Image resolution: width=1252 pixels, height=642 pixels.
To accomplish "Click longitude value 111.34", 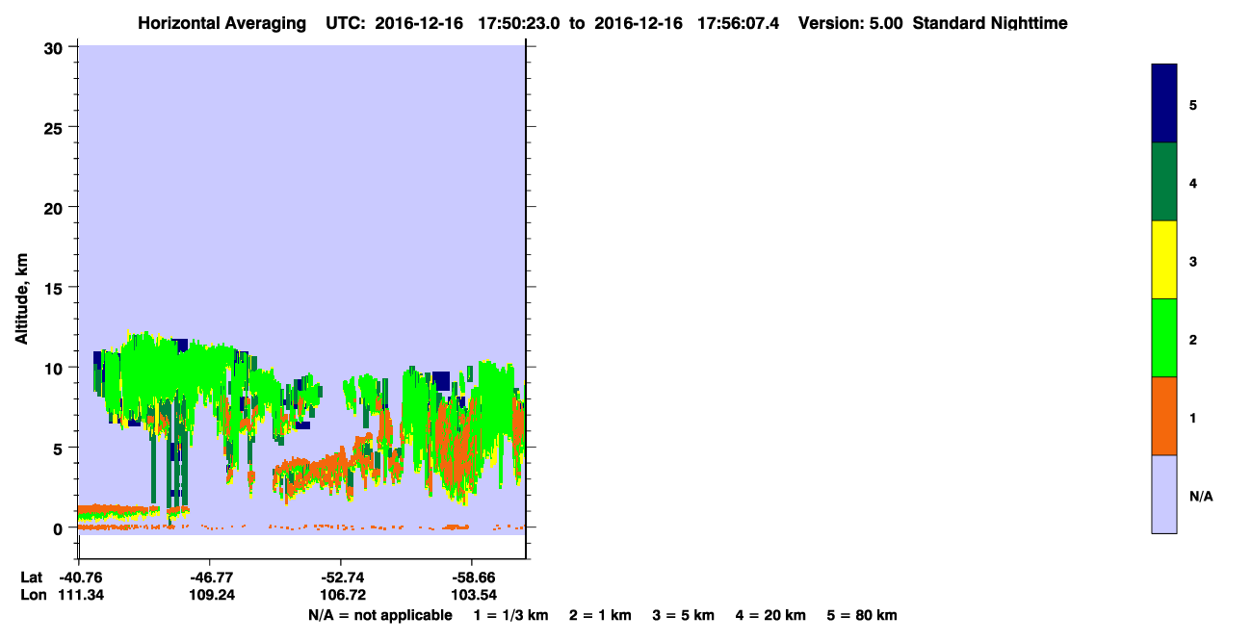I will 80,595.
